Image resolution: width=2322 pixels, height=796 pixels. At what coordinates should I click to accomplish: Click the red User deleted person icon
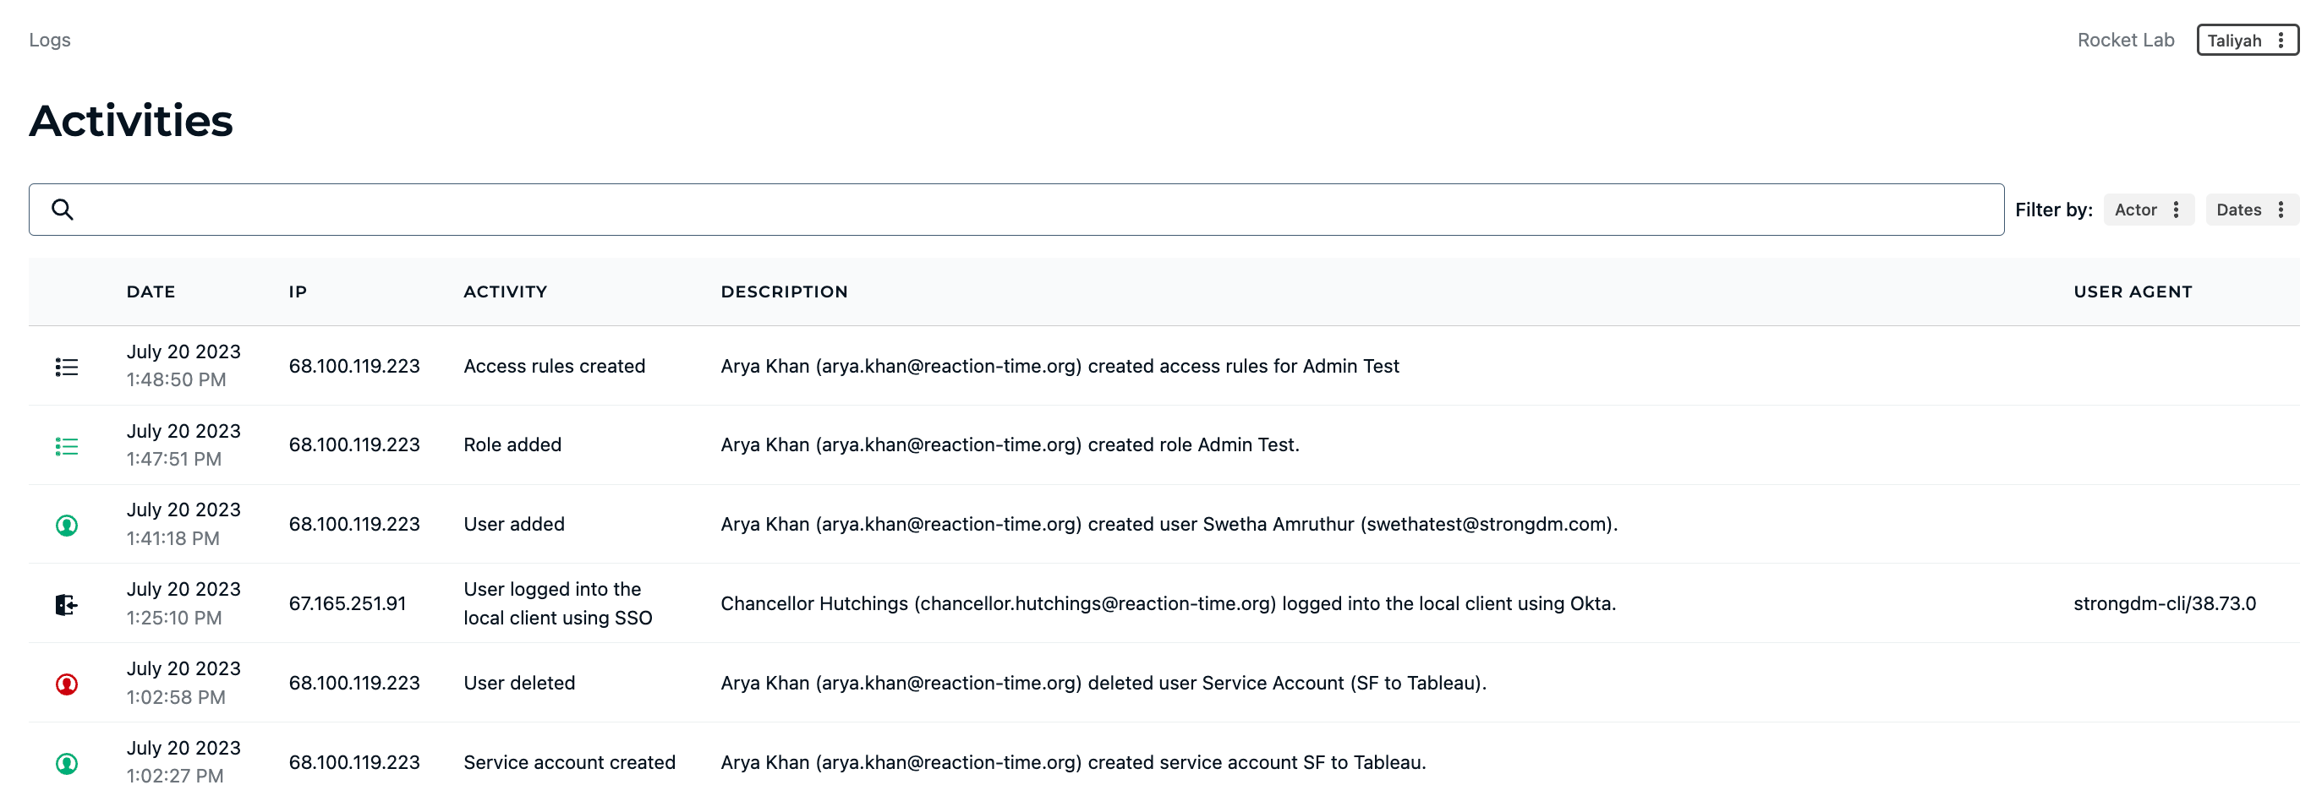tap(67, 684)
